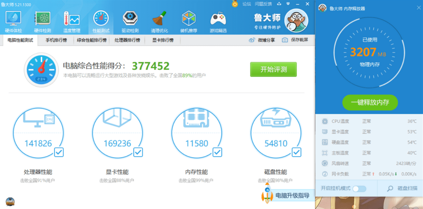Click the 显卡性能 label
Viewport: 423px width, 209px height.
click(117, 172)
